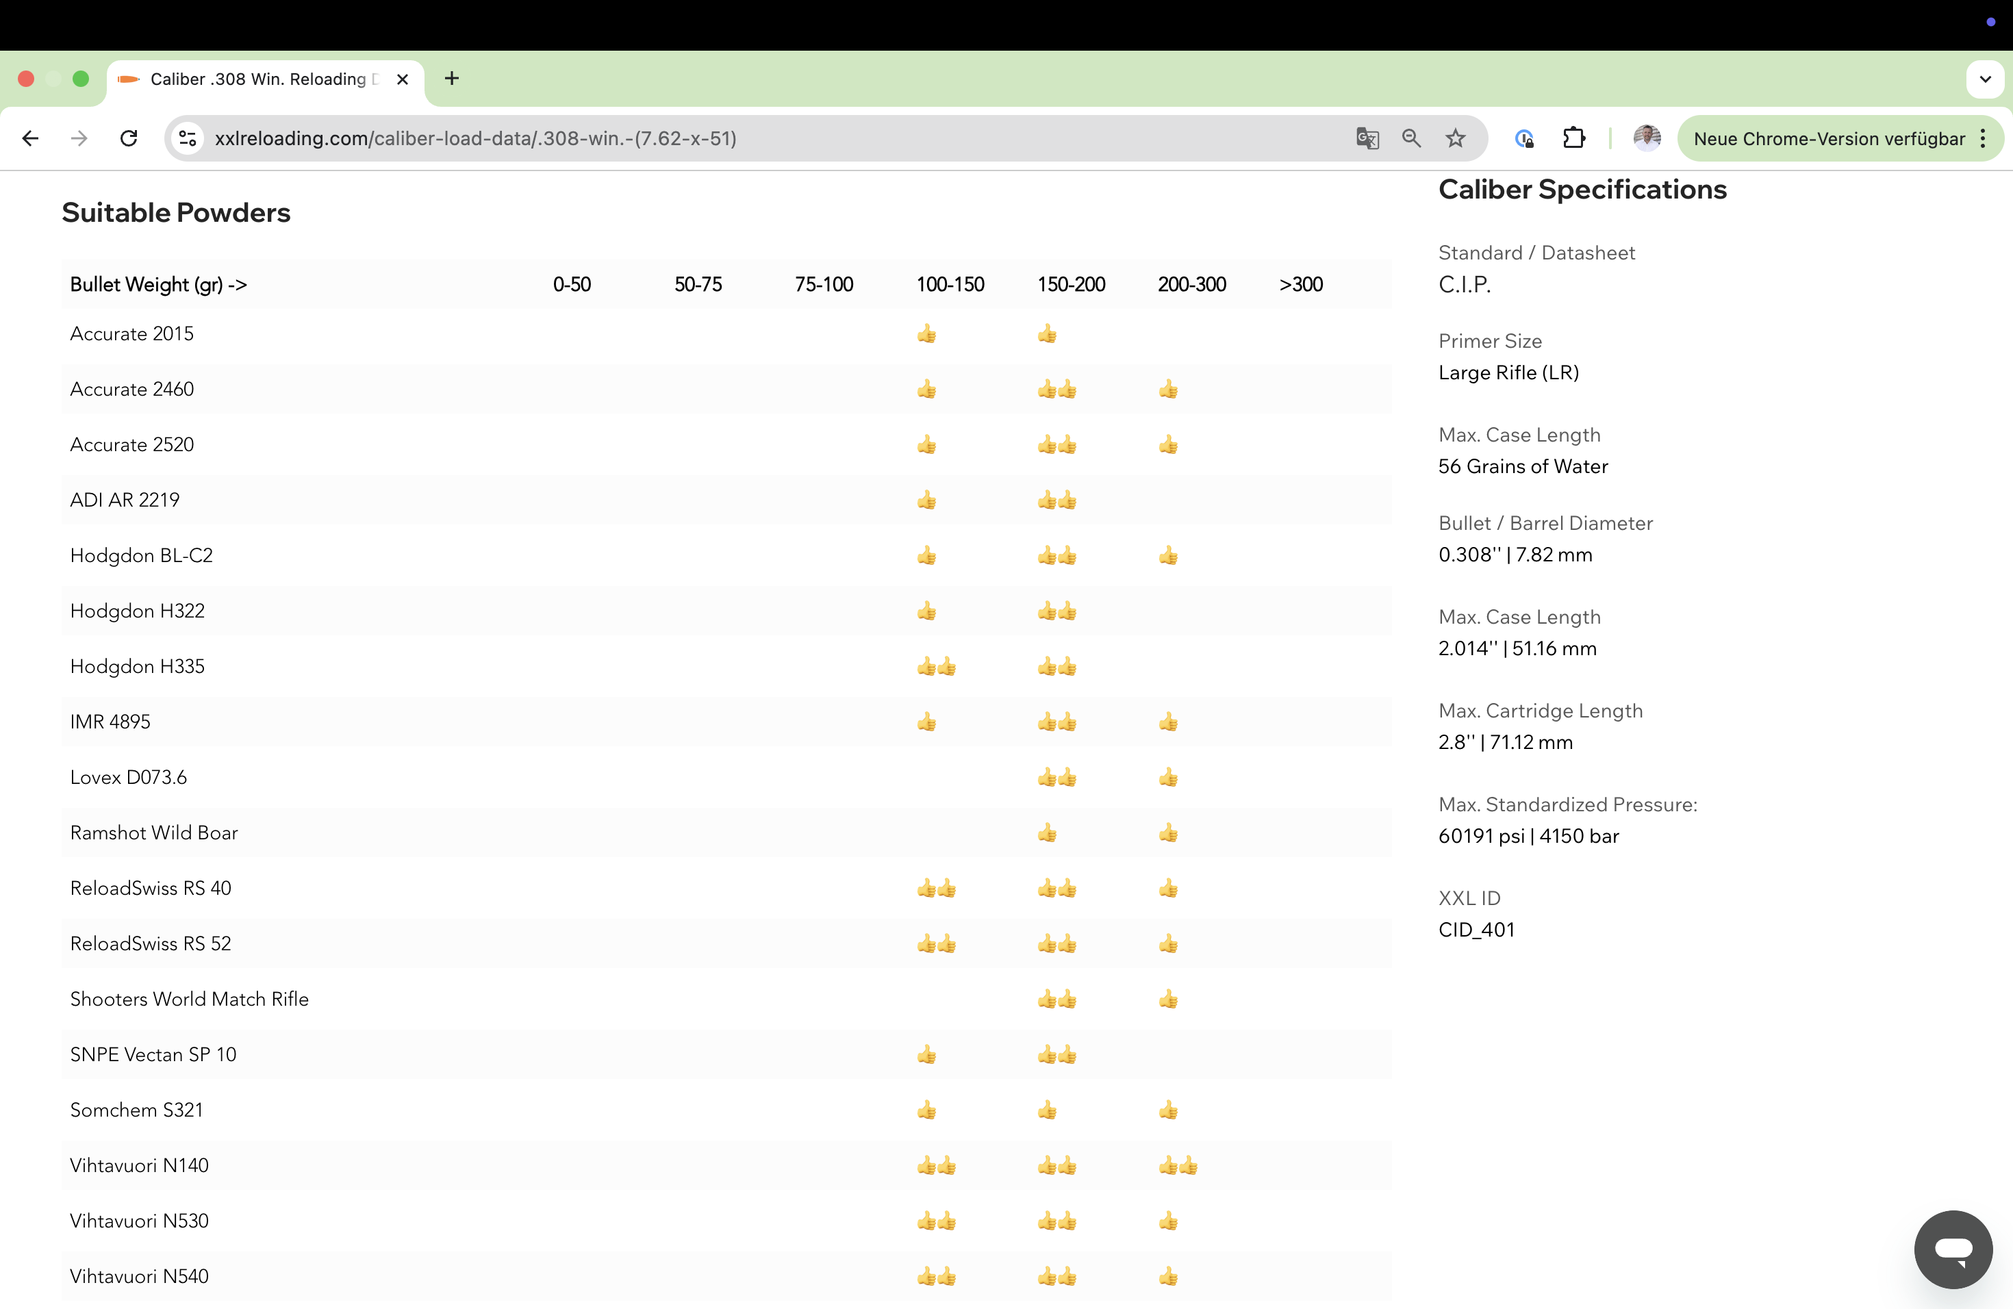Click the Chrome profile avatar
The height and width of the screenshot is (1309, 2013).
point(1646,138)
